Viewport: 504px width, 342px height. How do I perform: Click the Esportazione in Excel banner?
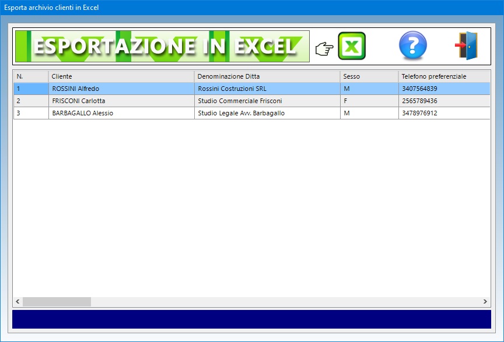(162, 46)
